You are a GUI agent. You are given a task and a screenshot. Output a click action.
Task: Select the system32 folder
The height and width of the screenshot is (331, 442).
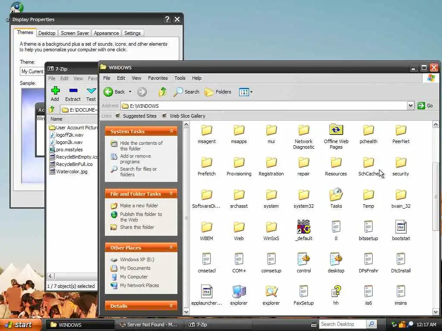pyautogui.click(x=303, y=199)
